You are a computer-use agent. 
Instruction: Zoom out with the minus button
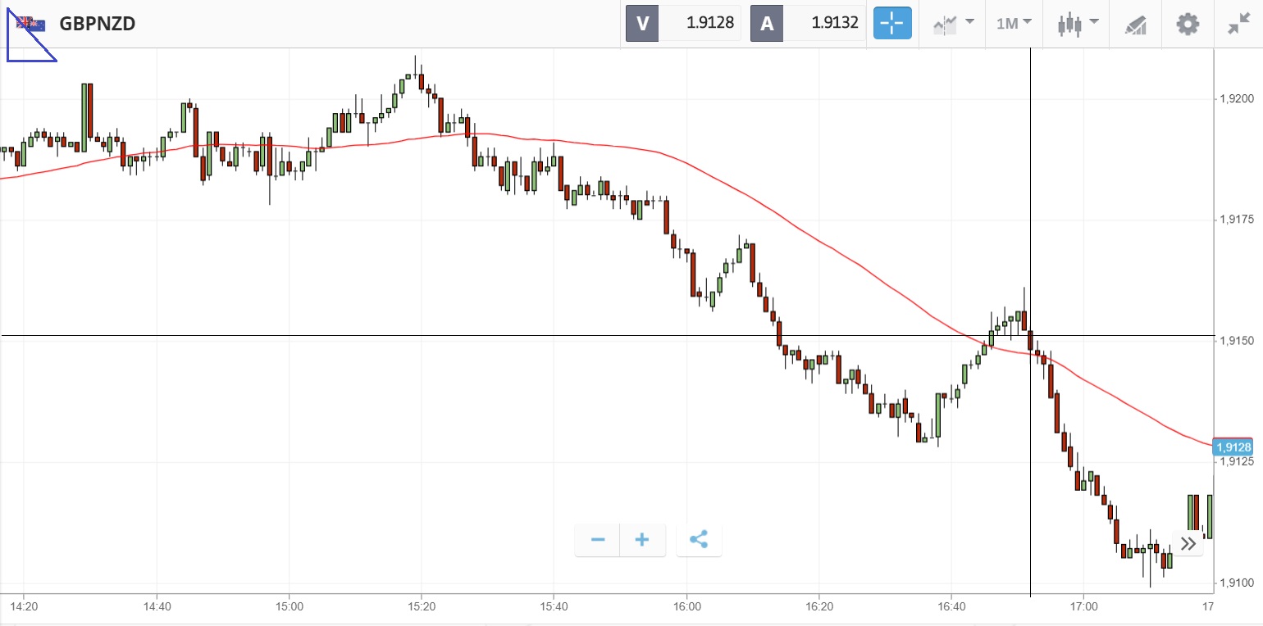[x=598, y=540]
